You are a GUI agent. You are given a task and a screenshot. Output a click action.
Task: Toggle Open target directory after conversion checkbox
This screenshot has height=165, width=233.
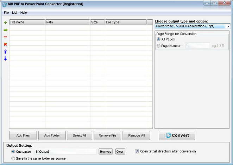click(x=137, y=151)
